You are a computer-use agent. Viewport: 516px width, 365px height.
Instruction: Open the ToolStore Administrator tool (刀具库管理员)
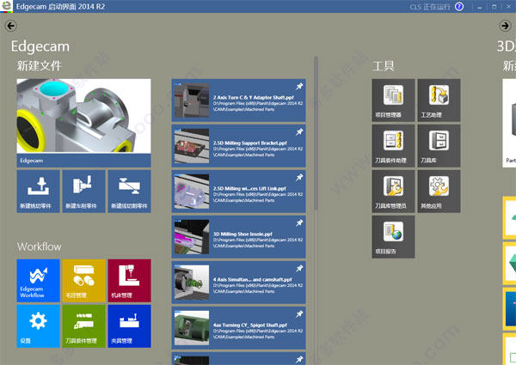click(x=393, y=192)
